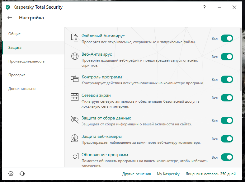245x182 pixels.
Task: Switch to the Общие settings tab
Action: (x=15, y=34)
